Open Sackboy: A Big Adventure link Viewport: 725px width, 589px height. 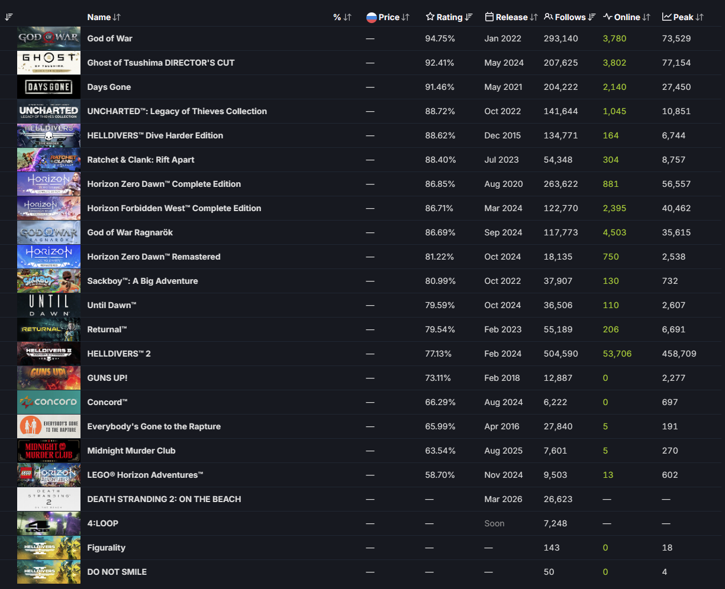(143, 281)
